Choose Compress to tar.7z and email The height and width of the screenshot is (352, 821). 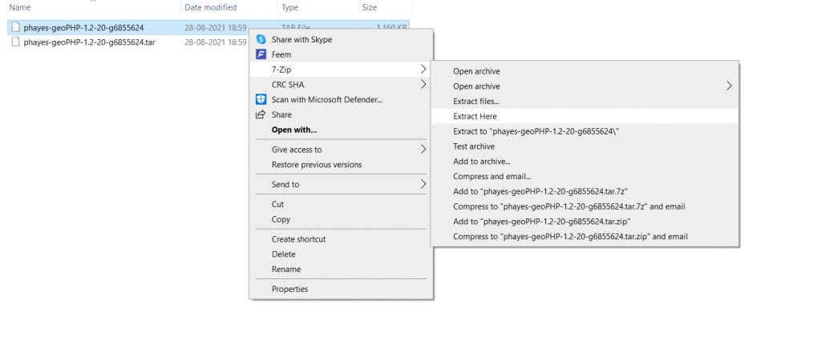click(x=584, y=207)
